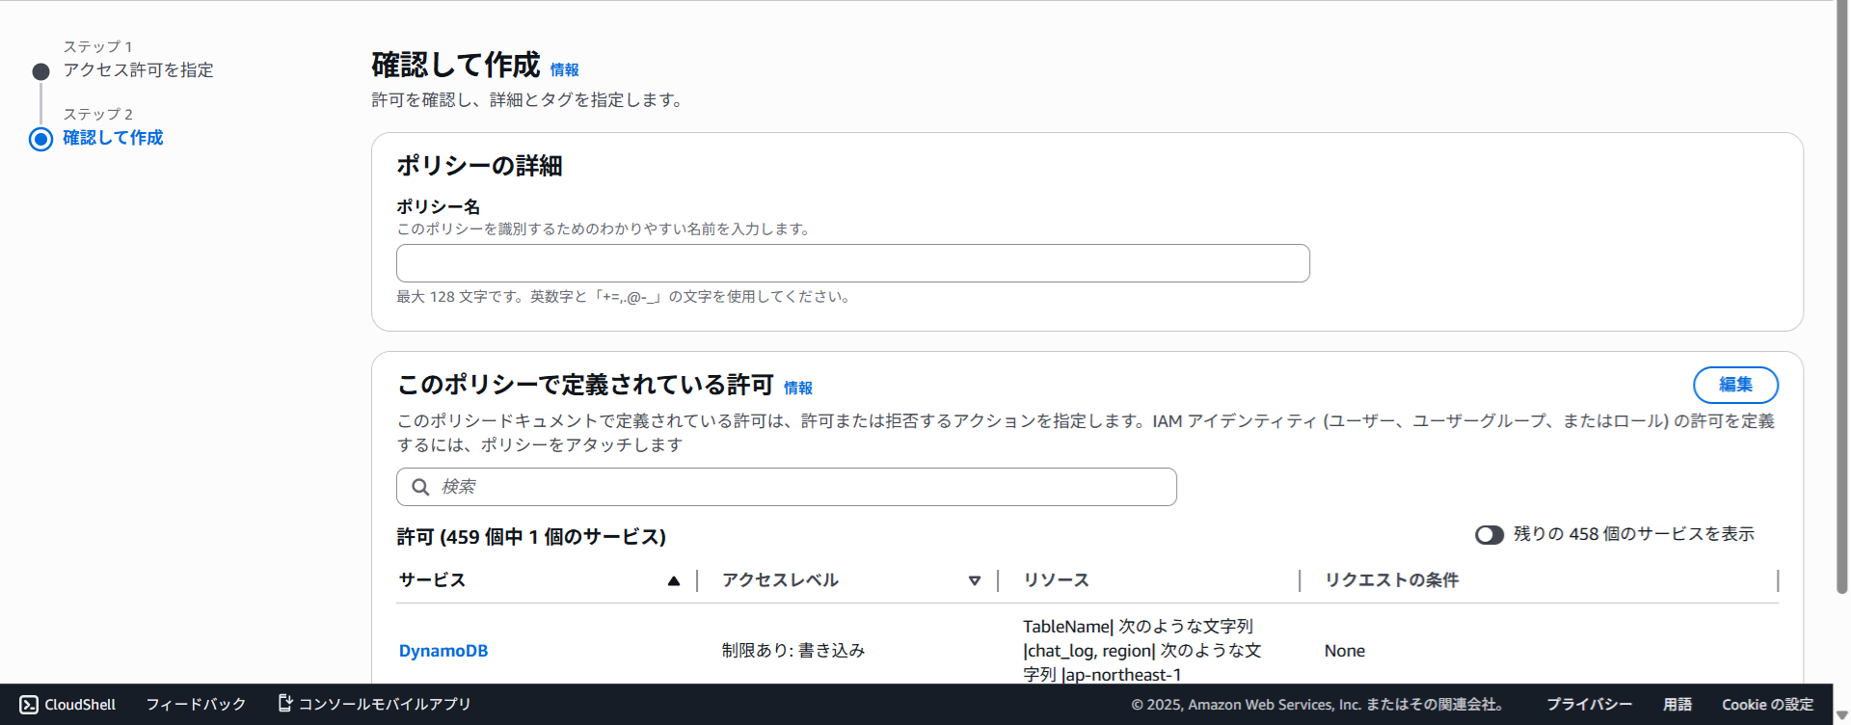
Task: Click the console mobile app icon
Action: pyautogui.click(x=284, y=704)
